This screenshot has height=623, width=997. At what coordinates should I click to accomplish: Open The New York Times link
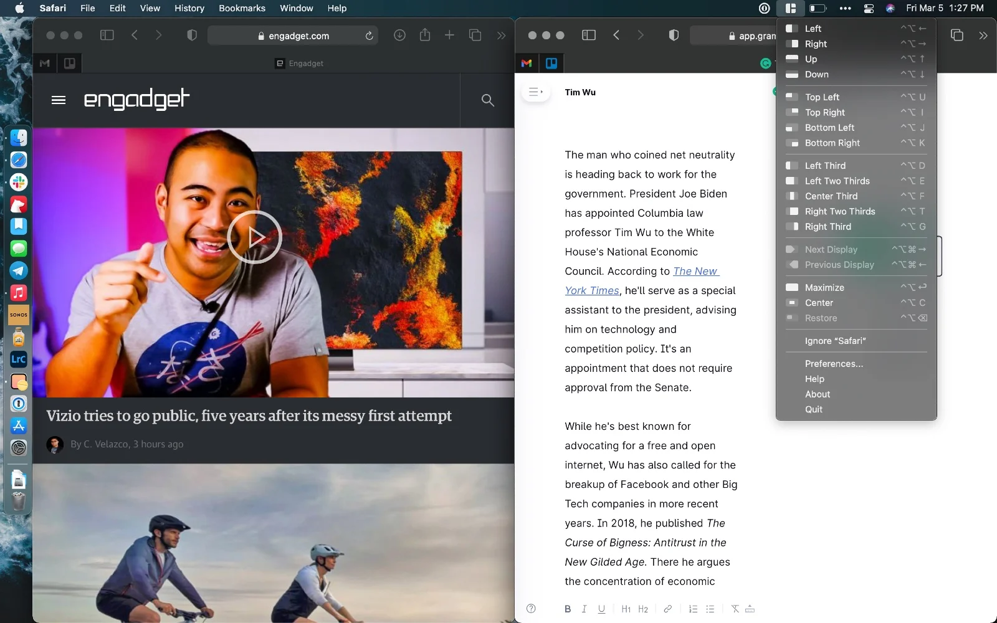click(695, 271)
